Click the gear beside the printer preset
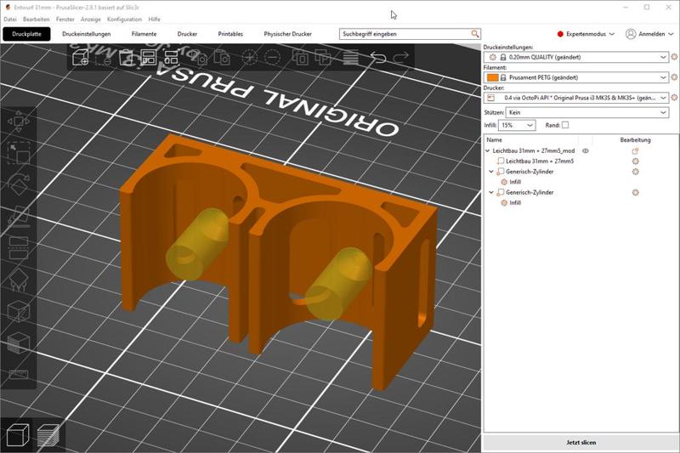680x453 pixels. coord(674,98)
